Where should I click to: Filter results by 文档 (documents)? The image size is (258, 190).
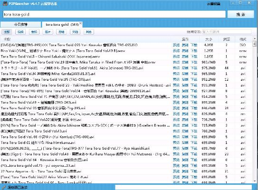point(75,32)
